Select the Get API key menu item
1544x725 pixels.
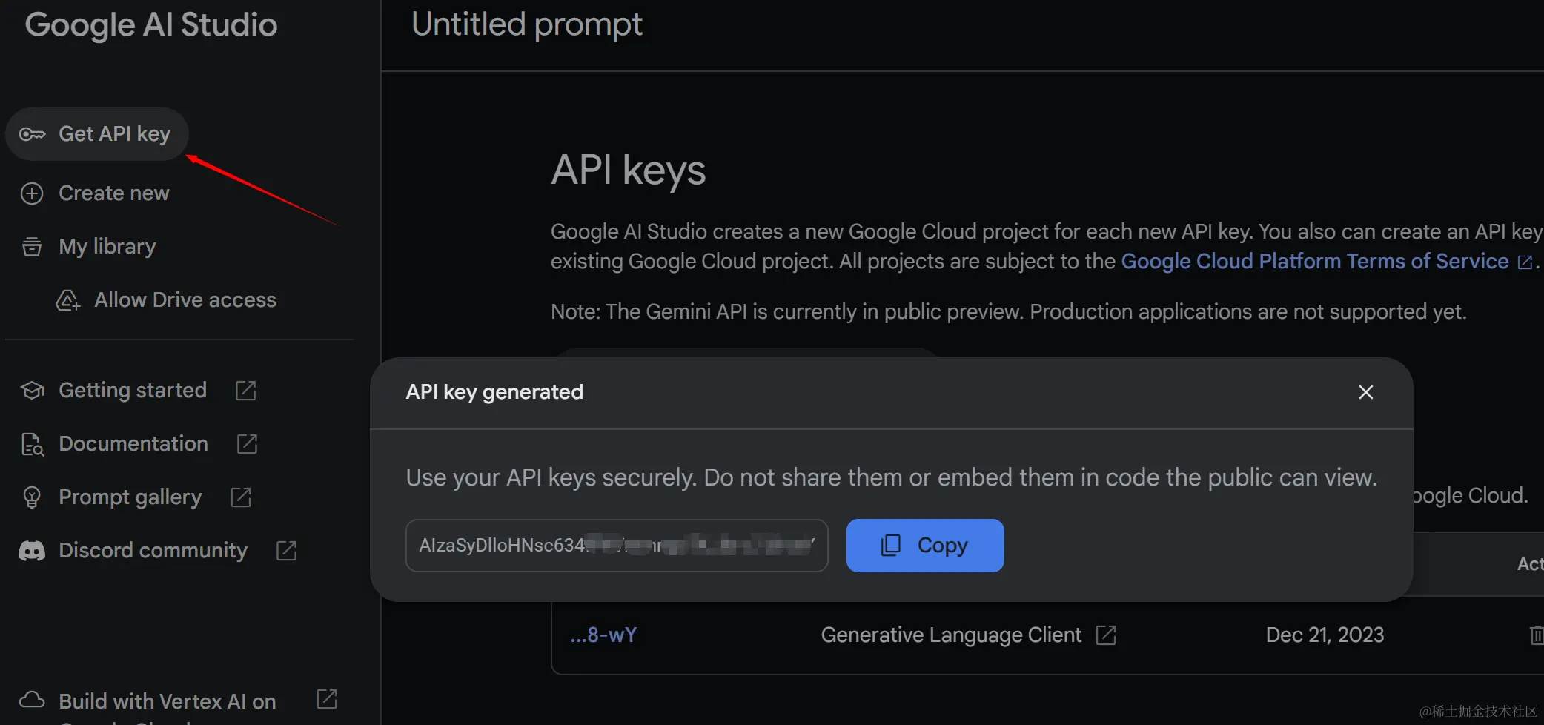(x=114, y=134)
